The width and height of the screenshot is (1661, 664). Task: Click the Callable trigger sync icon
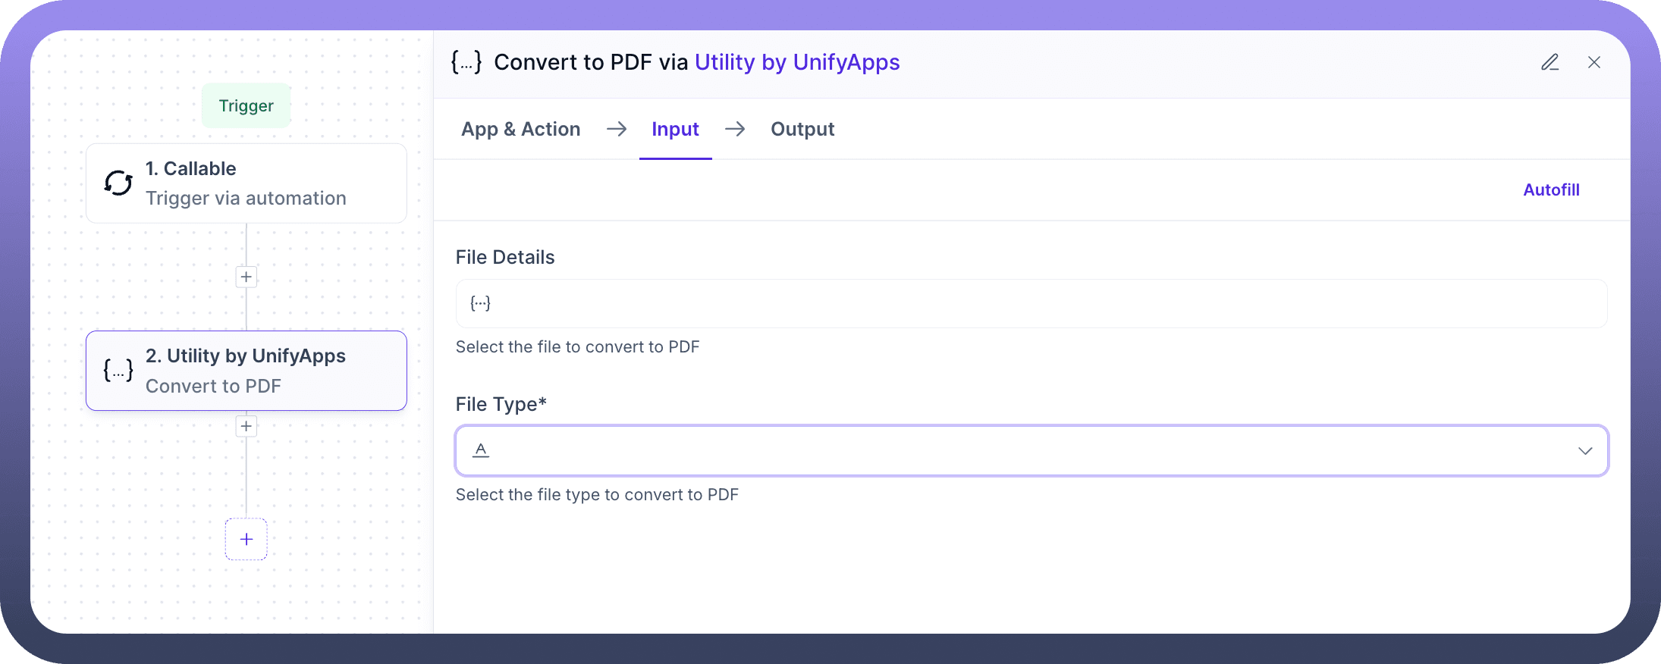point(118,183)
